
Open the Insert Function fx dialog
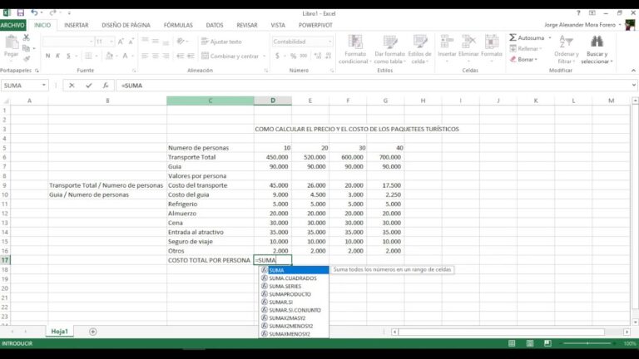(106, 86)
